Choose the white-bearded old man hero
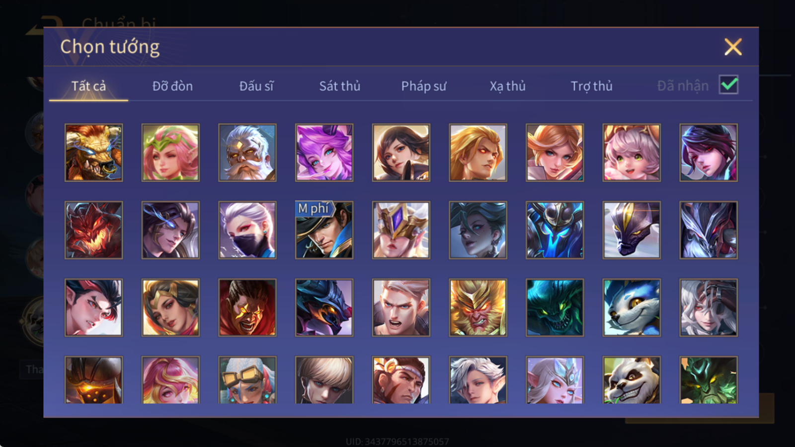The height and width of the screenshot is (447, 795). click(x=247, y=152)
